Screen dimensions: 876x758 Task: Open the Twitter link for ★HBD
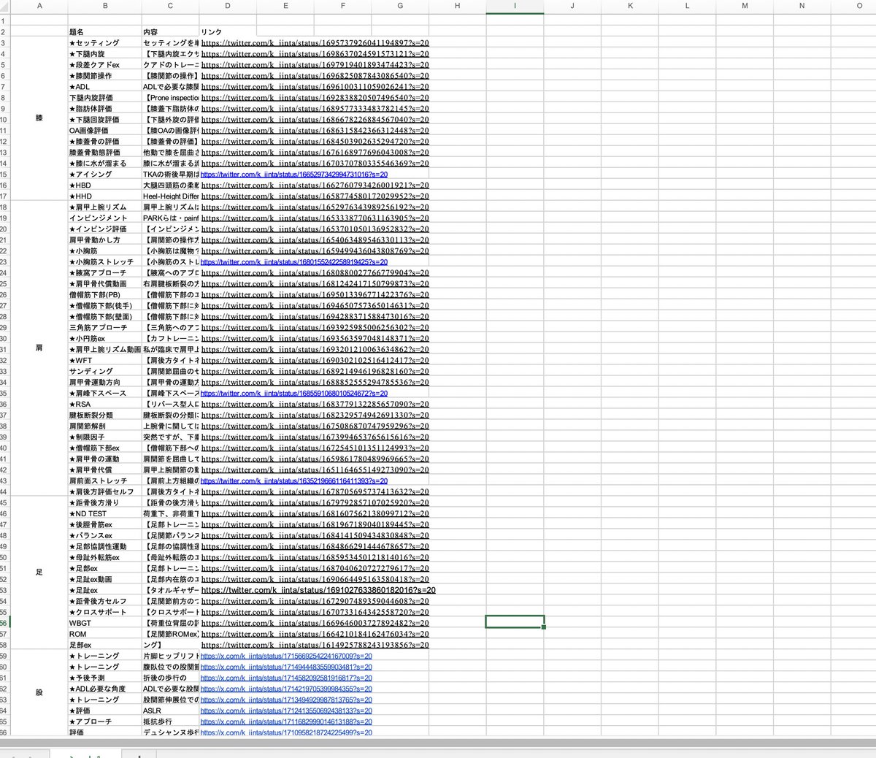click(x=315, y=185)
